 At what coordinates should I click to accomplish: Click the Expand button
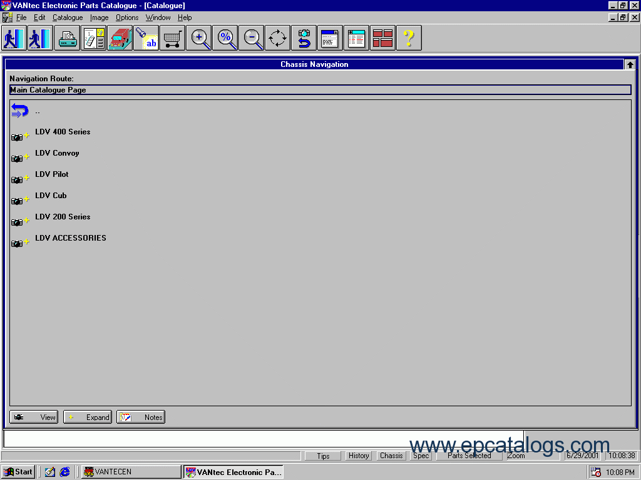(x=88, y=417)
